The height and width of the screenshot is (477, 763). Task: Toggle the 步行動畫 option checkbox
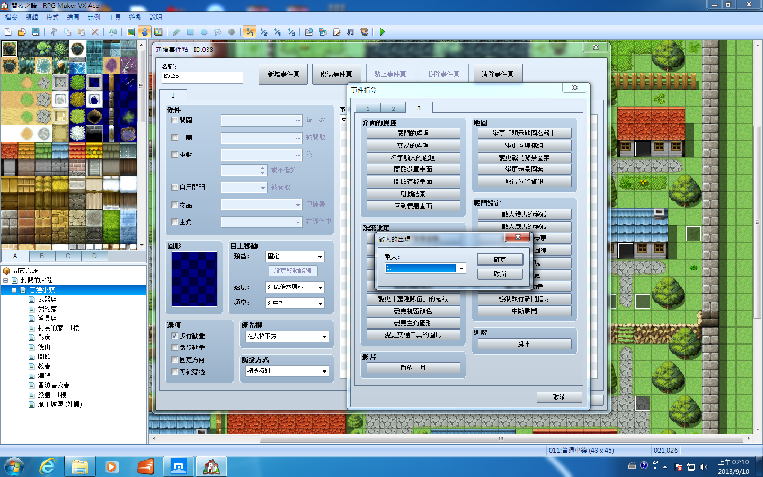tap(175, 336)
